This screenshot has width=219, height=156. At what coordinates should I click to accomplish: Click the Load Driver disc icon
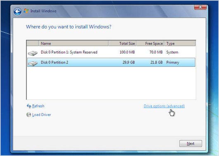tap(29, 115)
